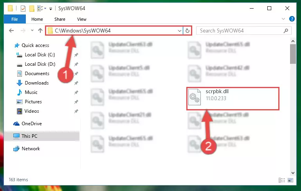Click the Properties checkmark quick access icon
Image resolution: width=301 pixels, height=191 pixels.
23,9
